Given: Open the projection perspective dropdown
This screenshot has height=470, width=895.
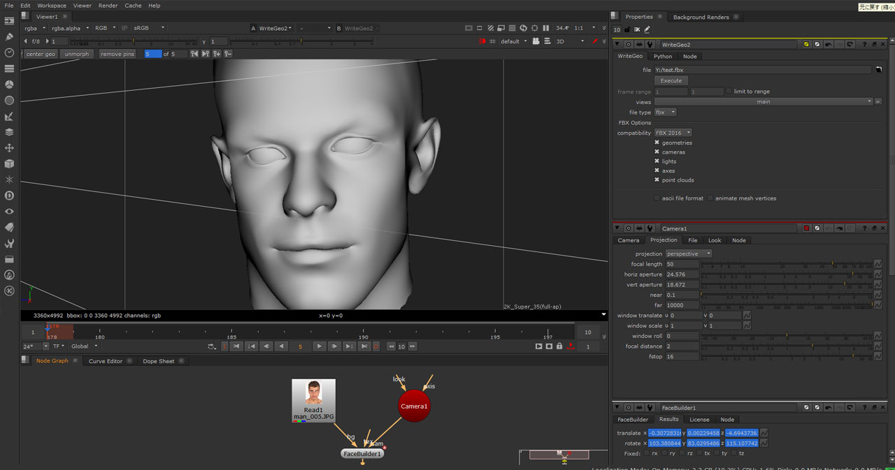Looking at the screenshot, I should point(689,254).
